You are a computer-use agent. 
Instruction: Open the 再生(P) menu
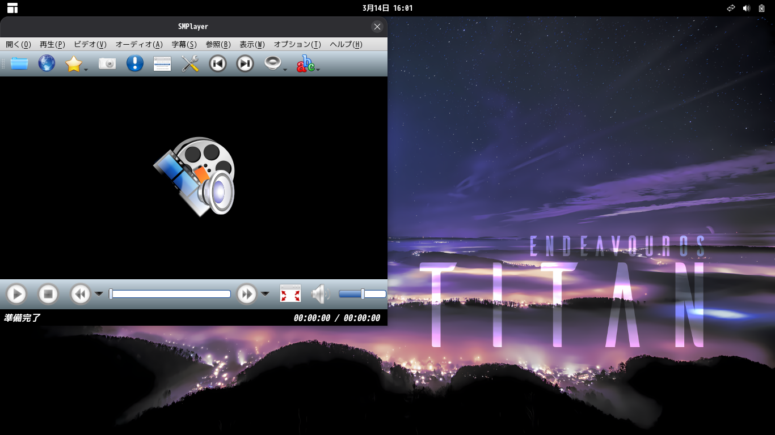[52, 45]
